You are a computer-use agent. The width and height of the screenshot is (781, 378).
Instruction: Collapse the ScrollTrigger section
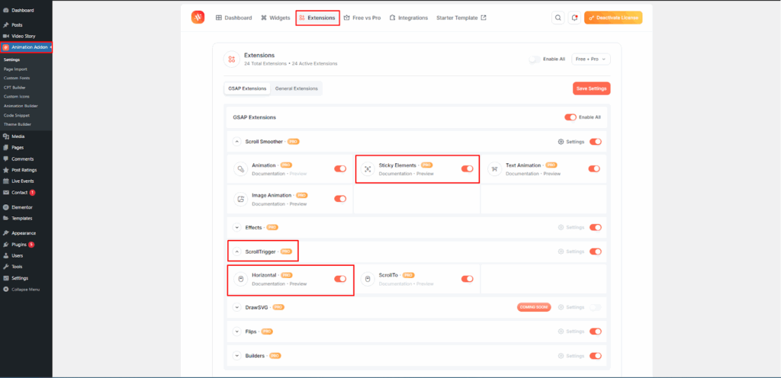(x=237, y=251)
